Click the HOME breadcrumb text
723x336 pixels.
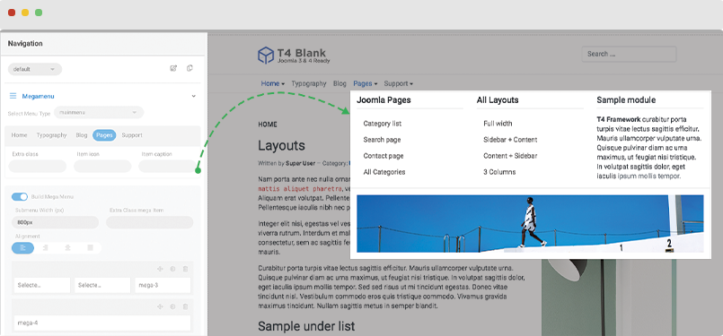click(x=268, y=125)
